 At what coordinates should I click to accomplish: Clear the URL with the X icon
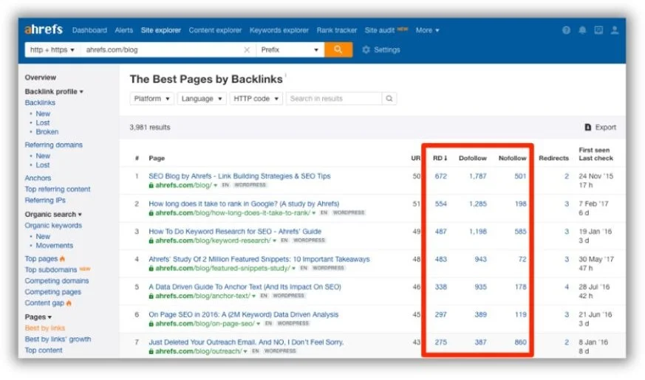tap(246, 49)
